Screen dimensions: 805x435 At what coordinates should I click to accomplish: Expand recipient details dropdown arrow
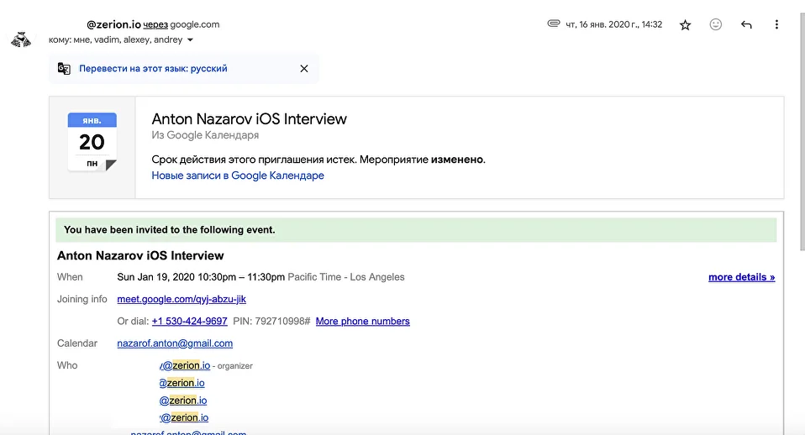point(190,40)
